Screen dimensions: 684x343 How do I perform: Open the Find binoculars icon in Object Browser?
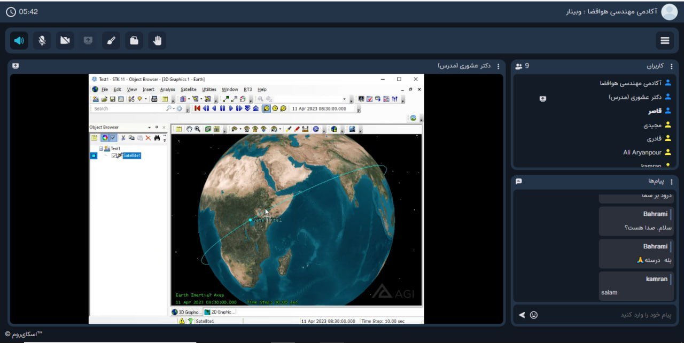(157, 138)
